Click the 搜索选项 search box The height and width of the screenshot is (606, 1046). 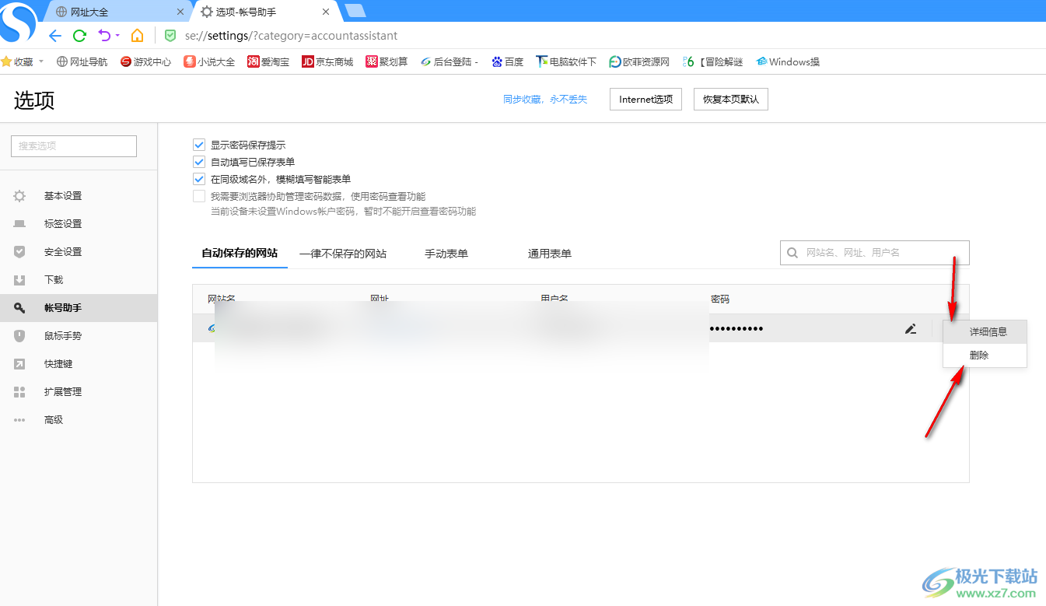click(x=74, y=146)
